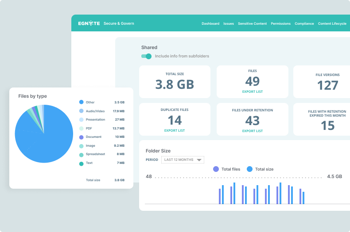Screen dimensions: 350x232
Task: Open the Compliance navigation item
Action: click(x=304, y=23)
